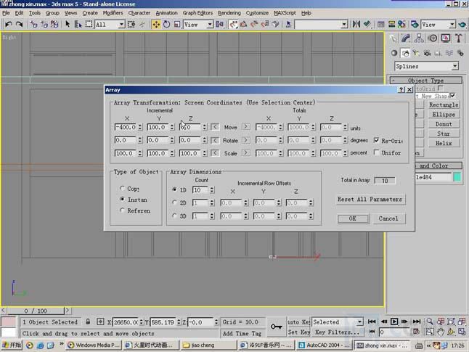This screenshot has height=352, width=469.
Task: Toggle the AutoGrid checkbox
Action: 440,88
